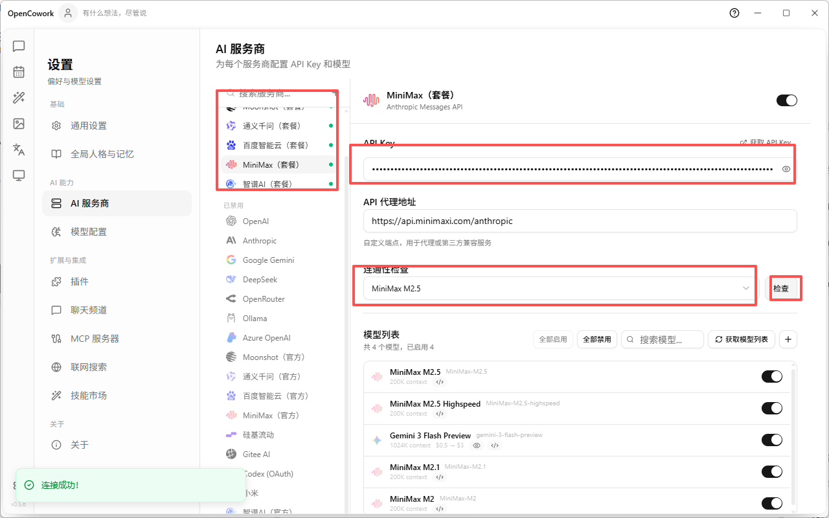Viewport: 829px width, 518px height.
Task: Open 聊天频道 settings page
Action: tap(117, 310)
